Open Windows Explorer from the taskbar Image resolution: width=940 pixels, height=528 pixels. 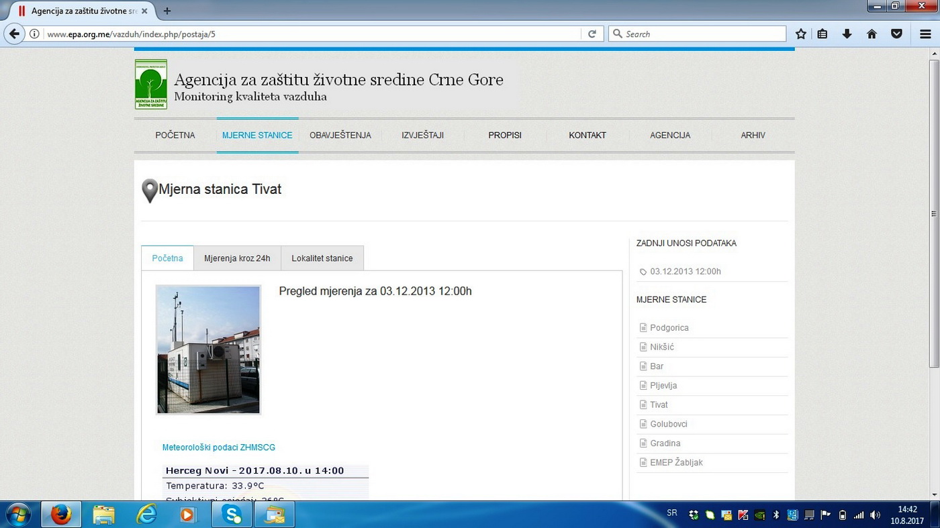point(103,515)
